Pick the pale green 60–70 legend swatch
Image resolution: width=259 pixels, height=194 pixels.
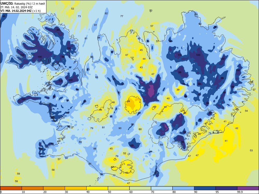(x=140, y=188)
